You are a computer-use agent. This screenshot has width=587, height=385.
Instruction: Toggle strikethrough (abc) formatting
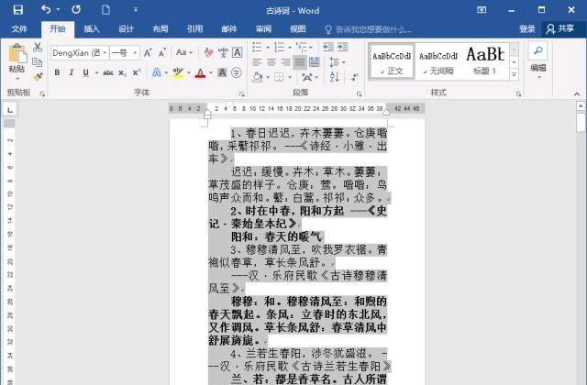point(108,72)
